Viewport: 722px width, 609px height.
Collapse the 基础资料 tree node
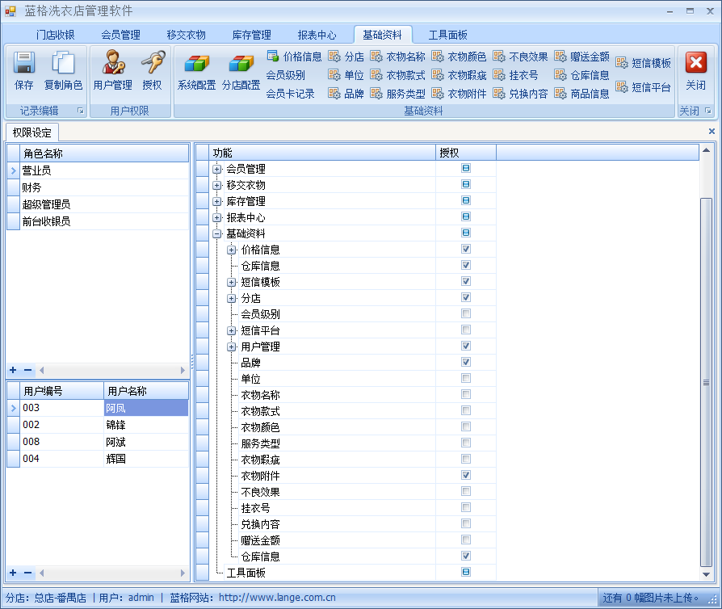pyautogui.click(x=217, y=233)
